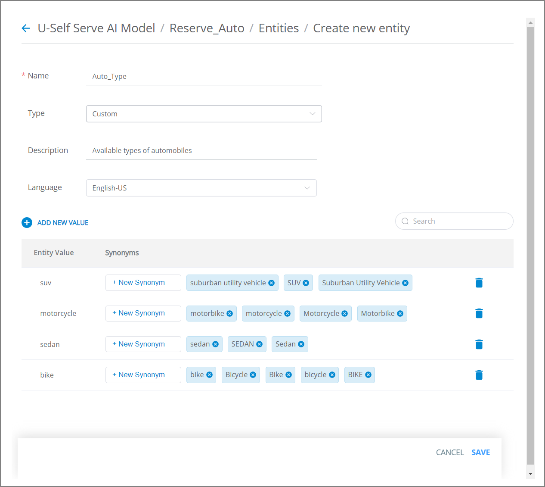Remove 'suburban utility vehicle' lowercase synonym
The image size is (545, 487).
(x=272, y=283)
